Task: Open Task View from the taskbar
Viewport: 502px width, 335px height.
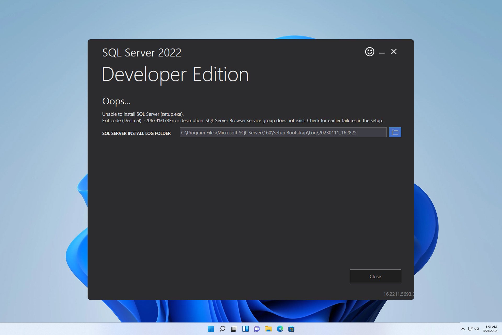Action: [x=233, y=329]
